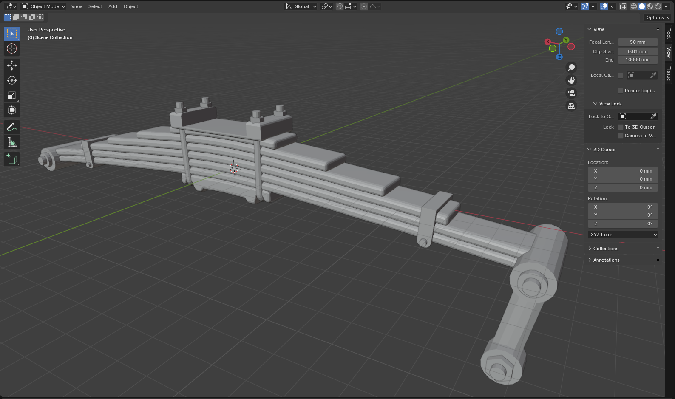This screenshot has height=399, width=675.
Task: Switch to the Tissue sidebar tab
Action: coord(669,74)
